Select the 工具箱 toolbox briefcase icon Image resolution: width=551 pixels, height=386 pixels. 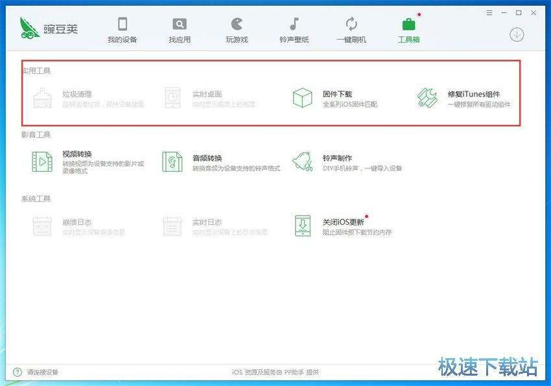tap(408, 24)
